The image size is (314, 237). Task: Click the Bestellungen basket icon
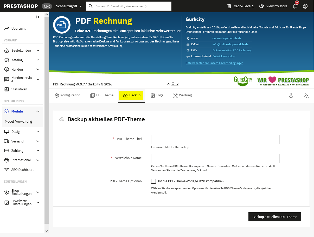coord(7,51)
